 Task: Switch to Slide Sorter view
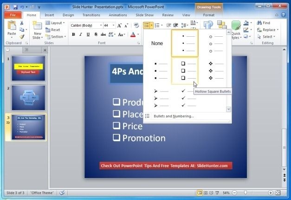click(206, 193)
